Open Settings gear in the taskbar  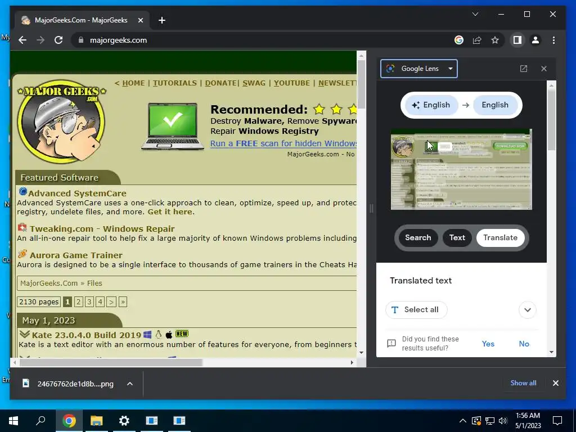pyautogui.click(x=124, y=421)
